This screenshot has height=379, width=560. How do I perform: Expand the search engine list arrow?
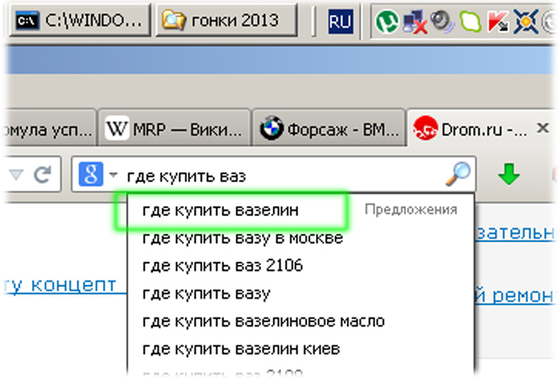coord(112,176)
